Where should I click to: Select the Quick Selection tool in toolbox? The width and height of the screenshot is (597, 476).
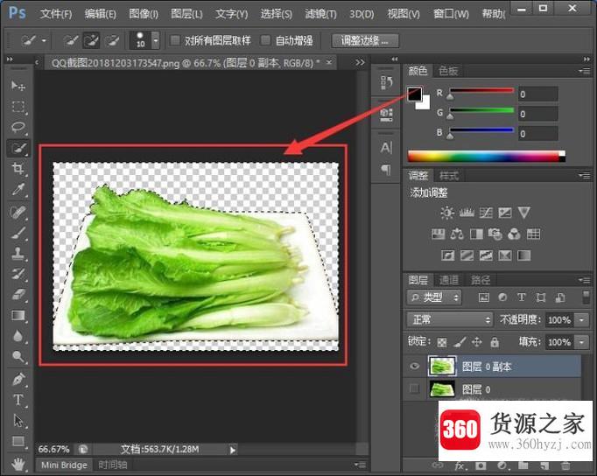pos(18,148)
